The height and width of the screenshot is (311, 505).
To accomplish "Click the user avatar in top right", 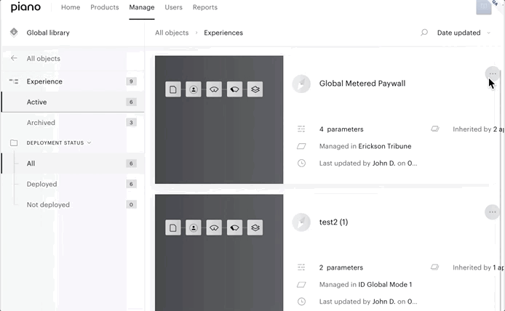I will pos(484,7).
